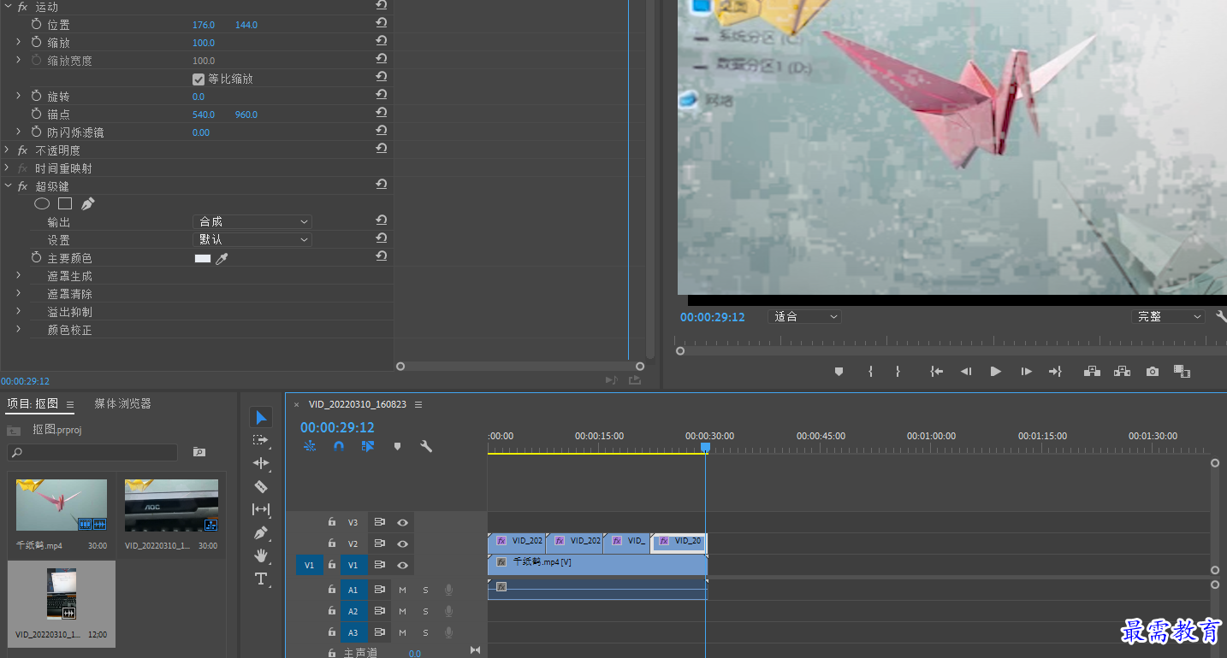Toggle linked selection in timeline
The height and width of the screenshot is (658, 1227).
click(368, 446)
